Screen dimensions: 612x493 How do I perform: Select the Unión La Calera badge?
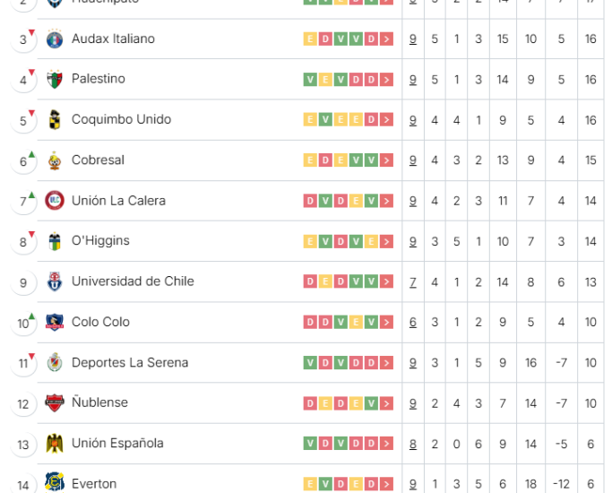(x=55, y=201)
